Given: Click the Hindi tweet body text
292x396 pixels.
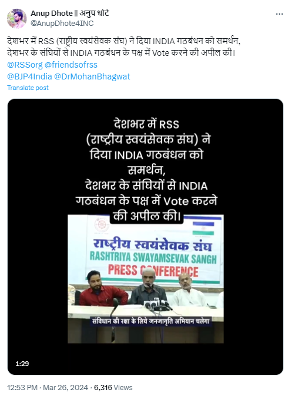Looking at the screenshot, I should click(x=123, y=47).
